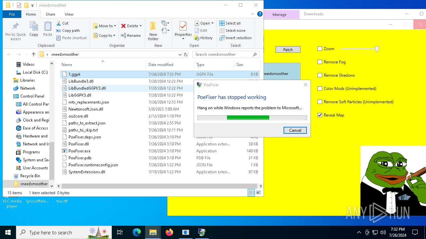This screenshot has width=426, height=239.
Task: Tick the Remove Fog checkbox
Action: (320, 62)
